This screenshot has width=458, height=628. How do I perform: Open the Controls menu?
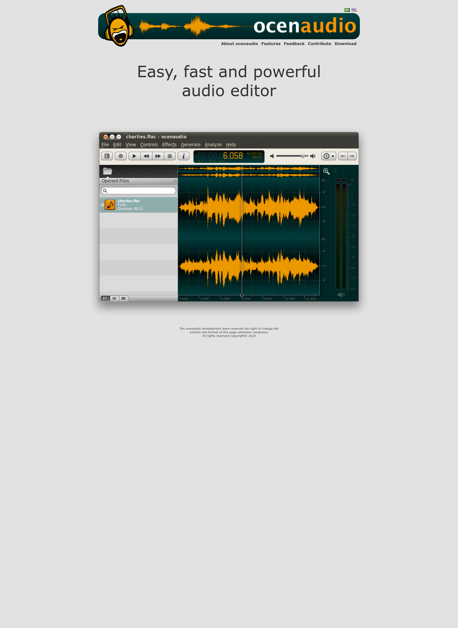(x=149, y=145)
